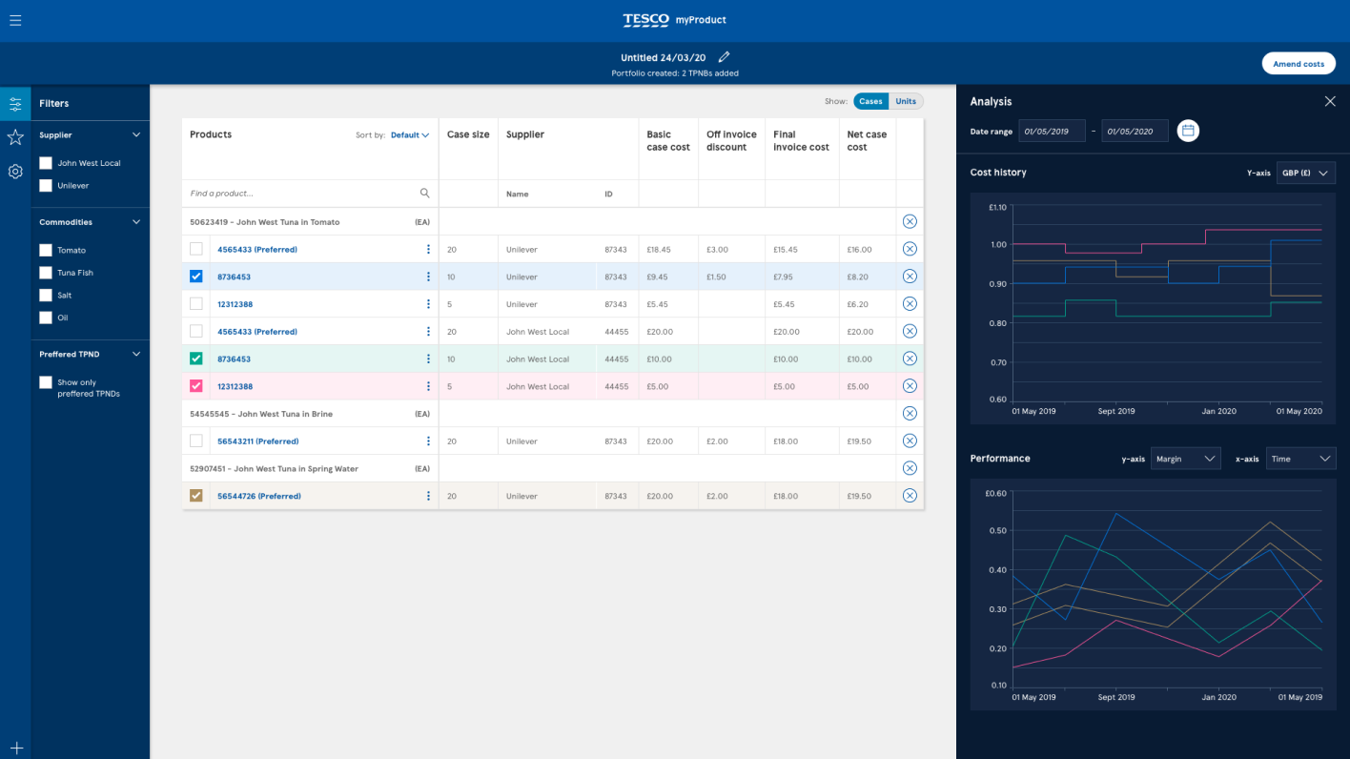The image size is (1350, 759).
Task: Tick the John West Local supplier filter
Action: click(x=46, y=163)
